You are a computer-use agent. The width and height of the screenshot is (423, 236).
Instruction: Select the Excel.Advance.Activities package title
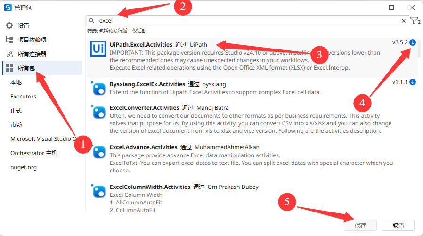click(x=143, y=147)
